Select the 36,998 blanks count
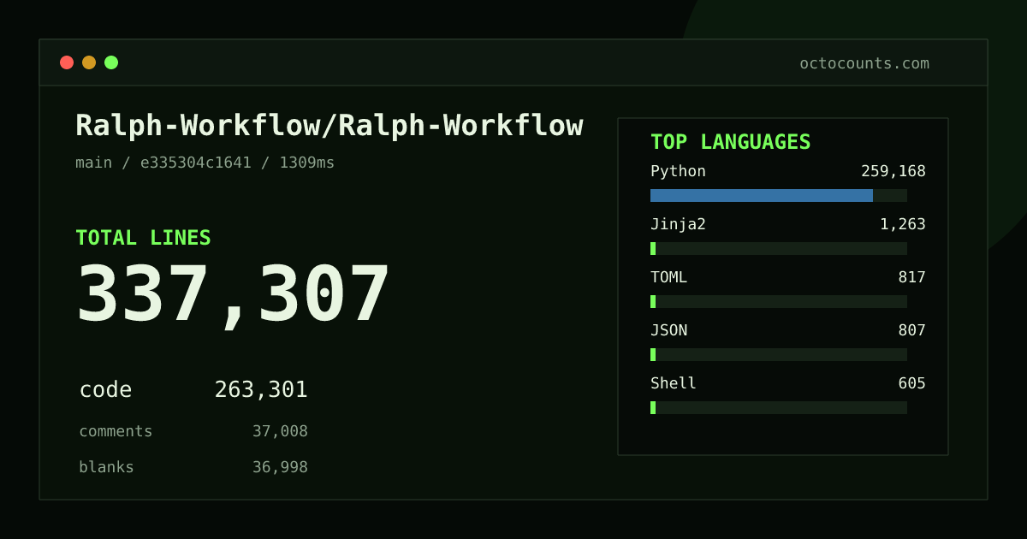This screenshot has width=1027, height=539. [280, 467]
